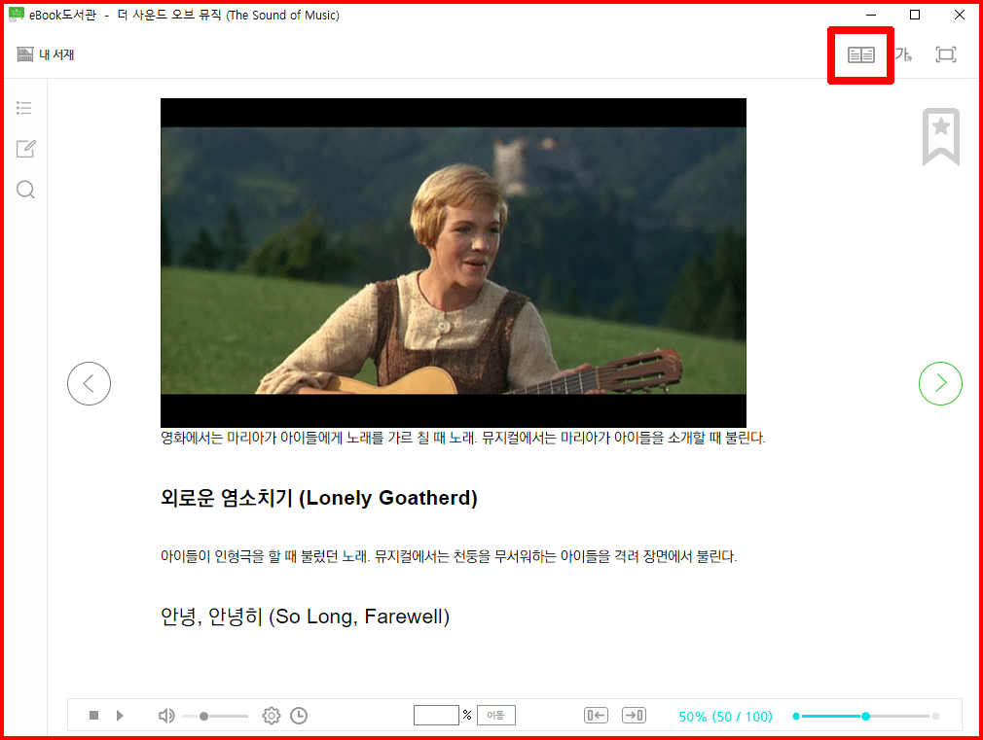Mute the speaker volume icon
The image size is (983, 740).
click(166, 716)
